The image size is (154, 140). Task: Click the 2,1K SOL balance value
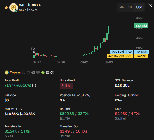click(122, 85)
